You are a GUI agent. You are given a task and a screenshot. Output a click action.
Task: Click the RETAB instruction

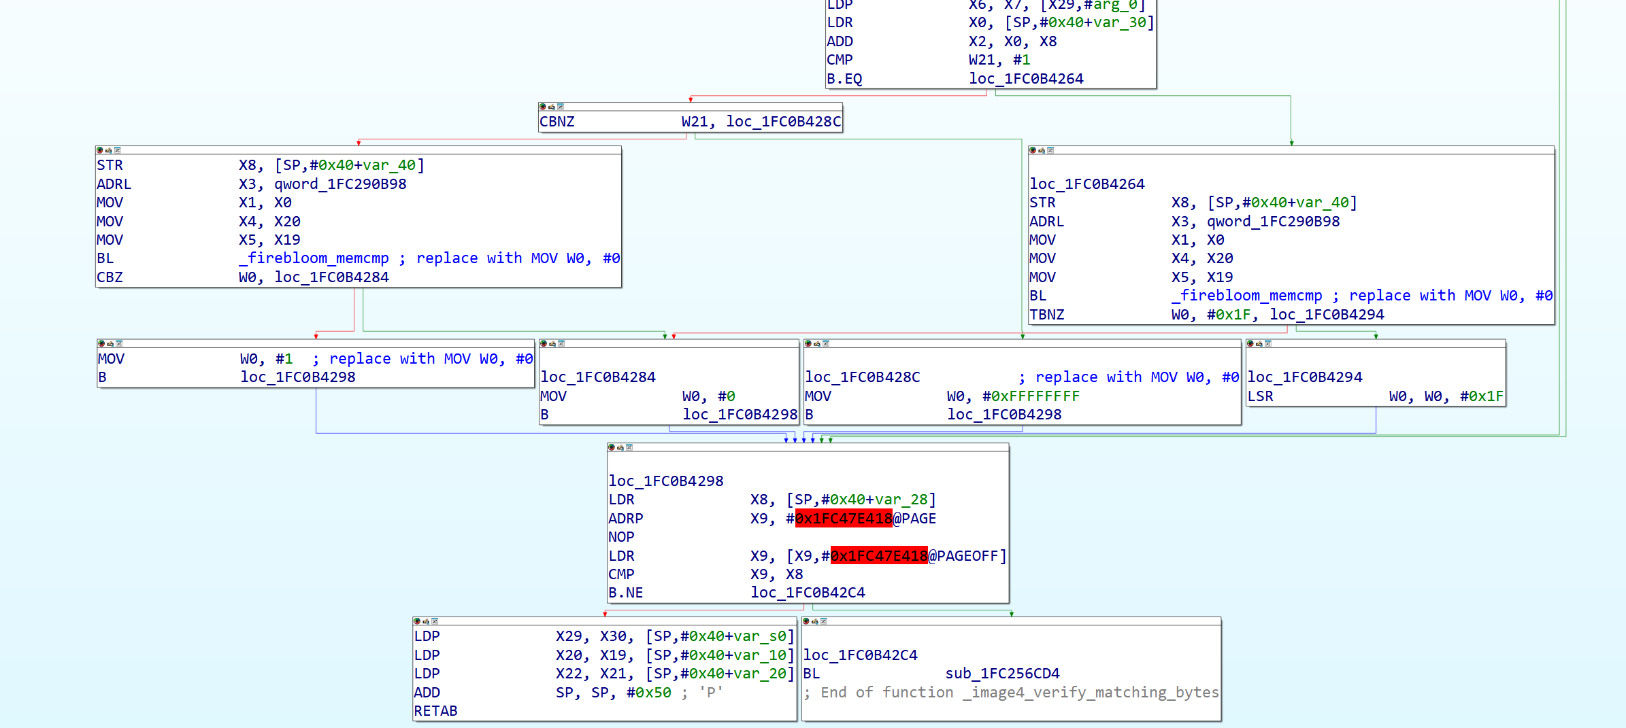point(435,711)
